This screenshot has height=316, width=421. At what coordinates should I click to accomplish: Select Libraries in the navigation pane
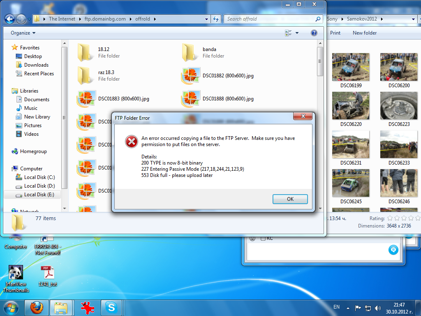point(29,91)
